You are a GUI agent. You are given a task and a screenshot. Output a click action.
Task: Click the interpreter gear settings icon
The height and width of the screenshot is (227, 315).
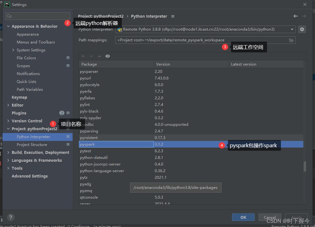[302, 29]
